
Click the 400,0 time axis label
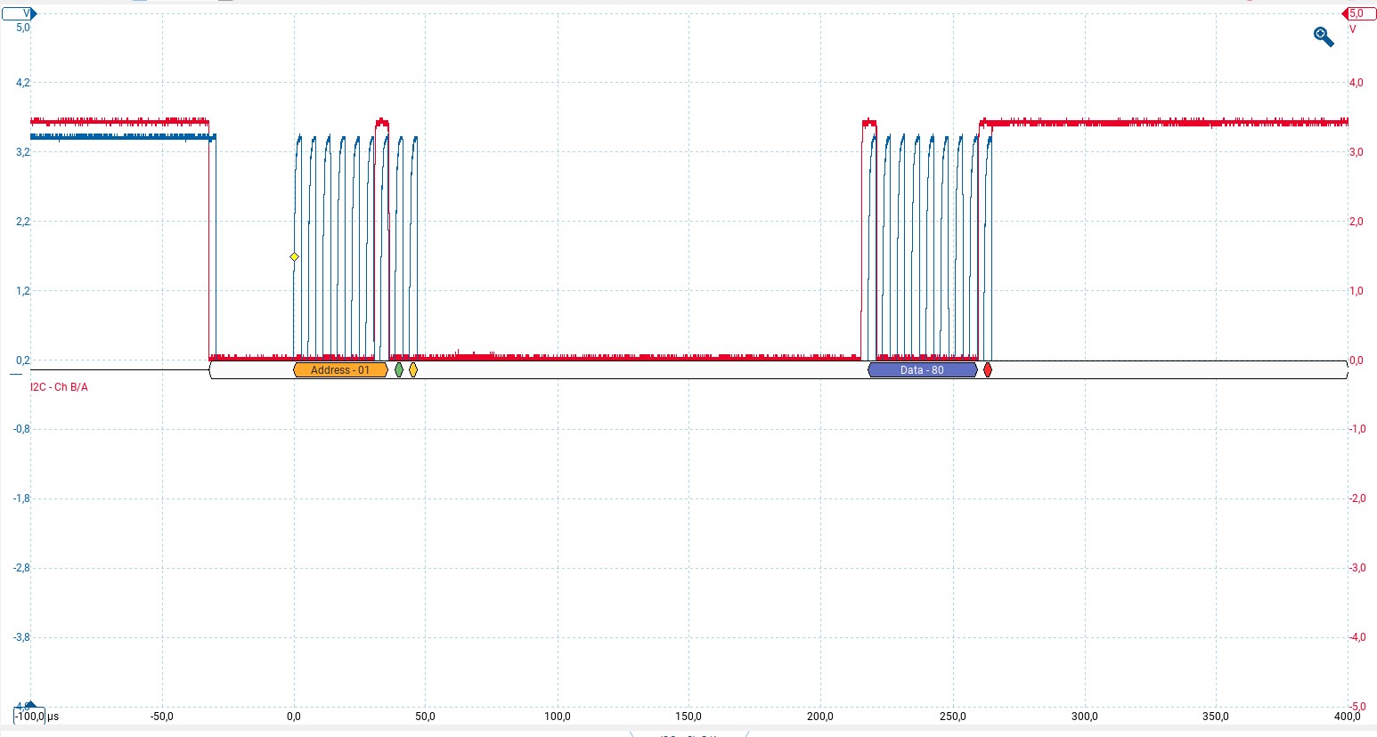tap(1347, 717)
